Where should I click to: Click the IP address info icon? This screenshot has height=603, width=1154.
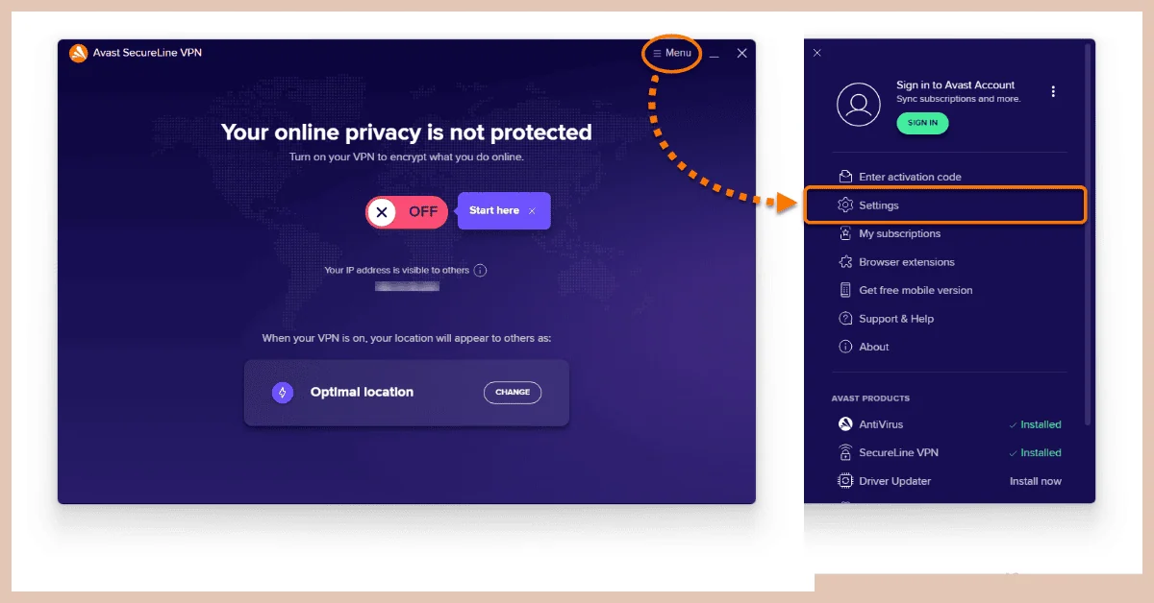pos(481,271)
